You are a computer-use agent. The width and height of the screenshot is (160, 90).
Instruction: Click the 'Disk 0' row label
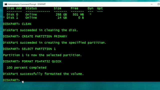[12, 14]
